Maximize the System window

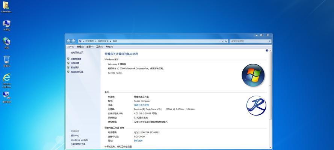261,35
